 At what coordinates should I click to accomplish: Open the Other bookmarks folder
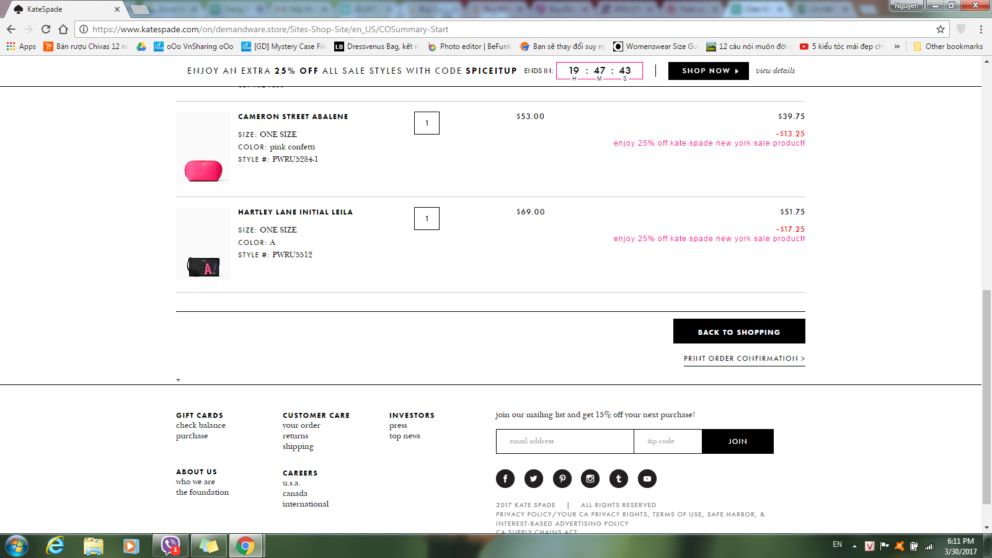(x=948, y=46)
